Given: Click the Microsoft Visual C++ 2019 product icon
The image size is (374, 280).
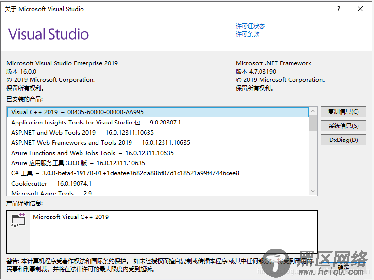Looking at the screenshot, I should [18, 220].
